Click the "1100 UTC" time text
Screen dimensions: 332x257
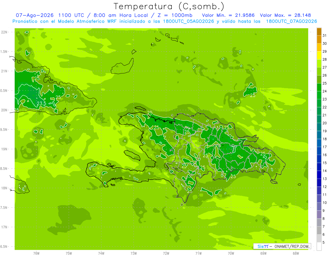tap(71, 15)
